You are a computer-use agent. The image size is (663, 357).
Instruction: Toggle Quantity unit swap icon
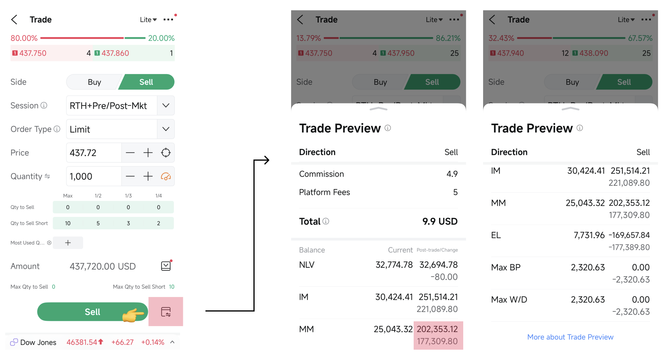coord(48,176)
